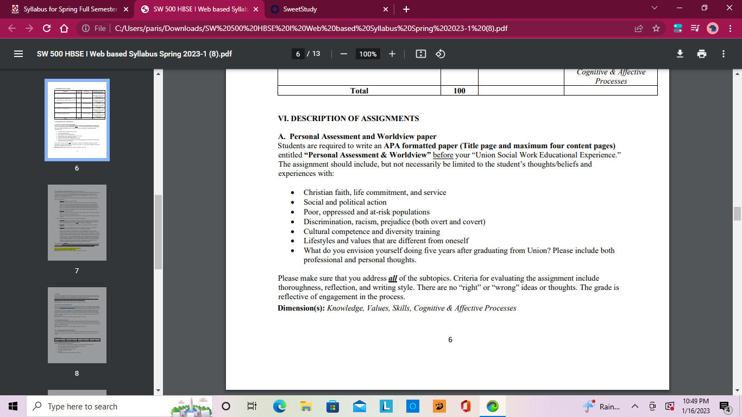The image size is (742, 417).
Task: Click document title SW 500 HBSE I filename
Action: point(134,54)
